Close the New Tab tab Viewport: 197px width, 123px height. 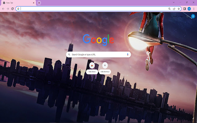coord(34,3)
